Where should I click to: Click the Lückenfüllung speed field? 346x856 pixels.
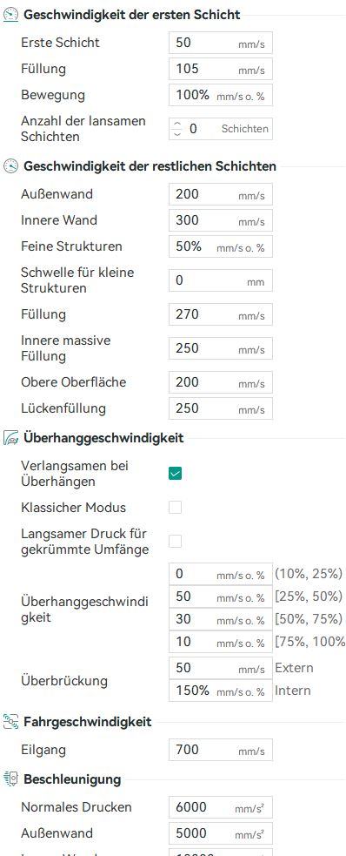coord(221,408)
